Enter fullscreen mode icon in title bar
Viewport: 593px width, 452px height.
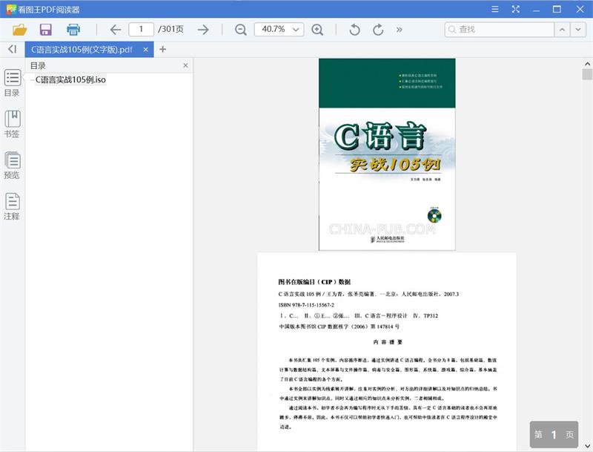point(515,9)
